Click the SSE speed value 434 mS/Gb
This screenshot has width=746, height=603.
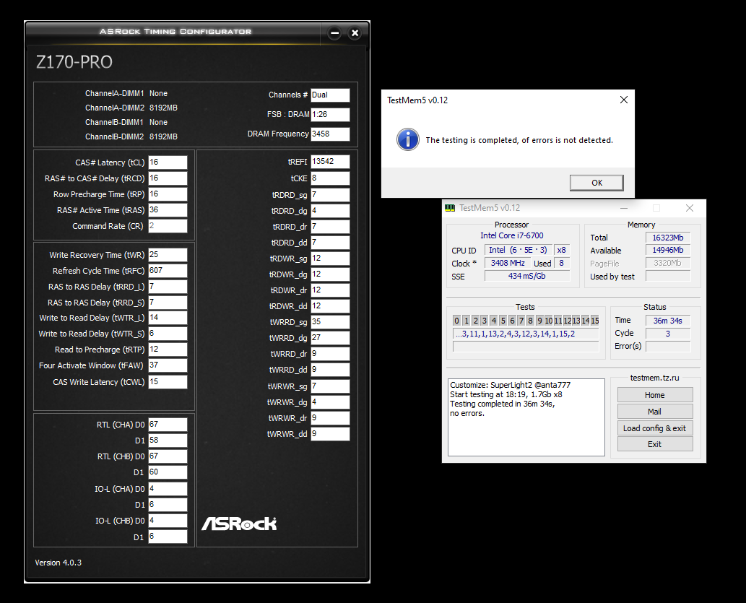526,276
